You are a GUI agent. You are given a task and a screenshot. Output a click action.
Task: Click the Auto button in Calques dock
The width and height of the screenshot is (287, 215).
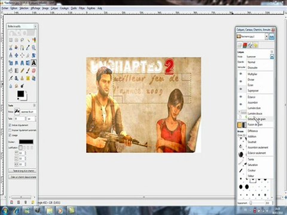click(271, 36)
